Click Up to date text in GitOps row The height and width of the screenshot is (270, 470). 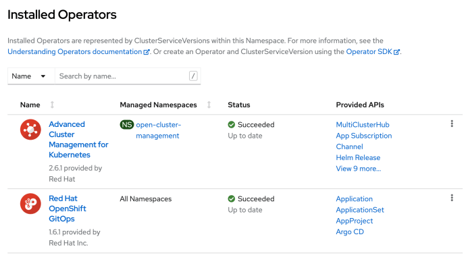click(x=245, y=210)
